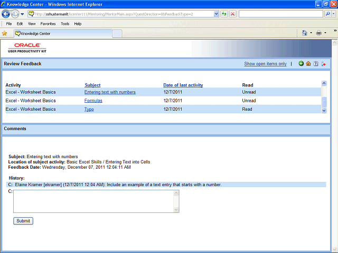
Task: Click the page icon in address bar
Action: click(x=32, y=14)
